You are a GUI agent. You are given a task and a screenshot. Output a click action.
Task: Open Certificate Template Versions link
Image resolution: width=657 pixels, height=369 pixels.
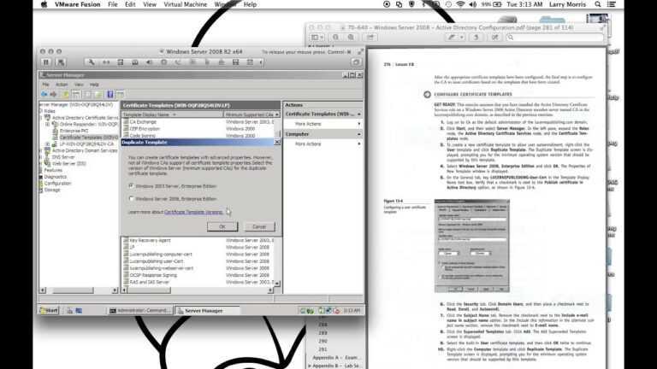(x=193, y=212)
